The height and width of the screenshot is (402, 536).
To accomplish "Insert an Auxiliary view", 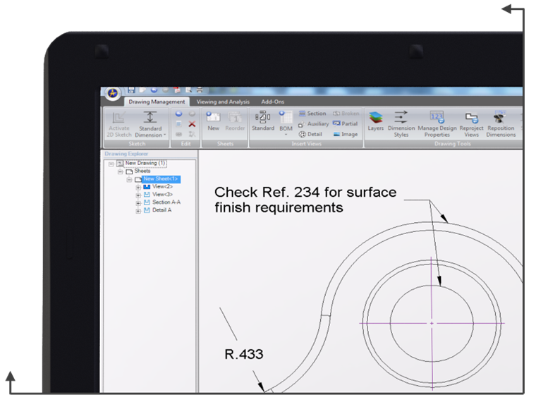I will [x=313, y=123].
